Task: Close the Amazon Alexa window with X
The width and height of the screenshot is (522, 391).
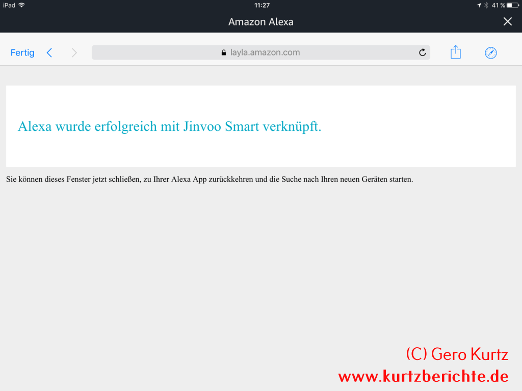Action: click(507, 21)
